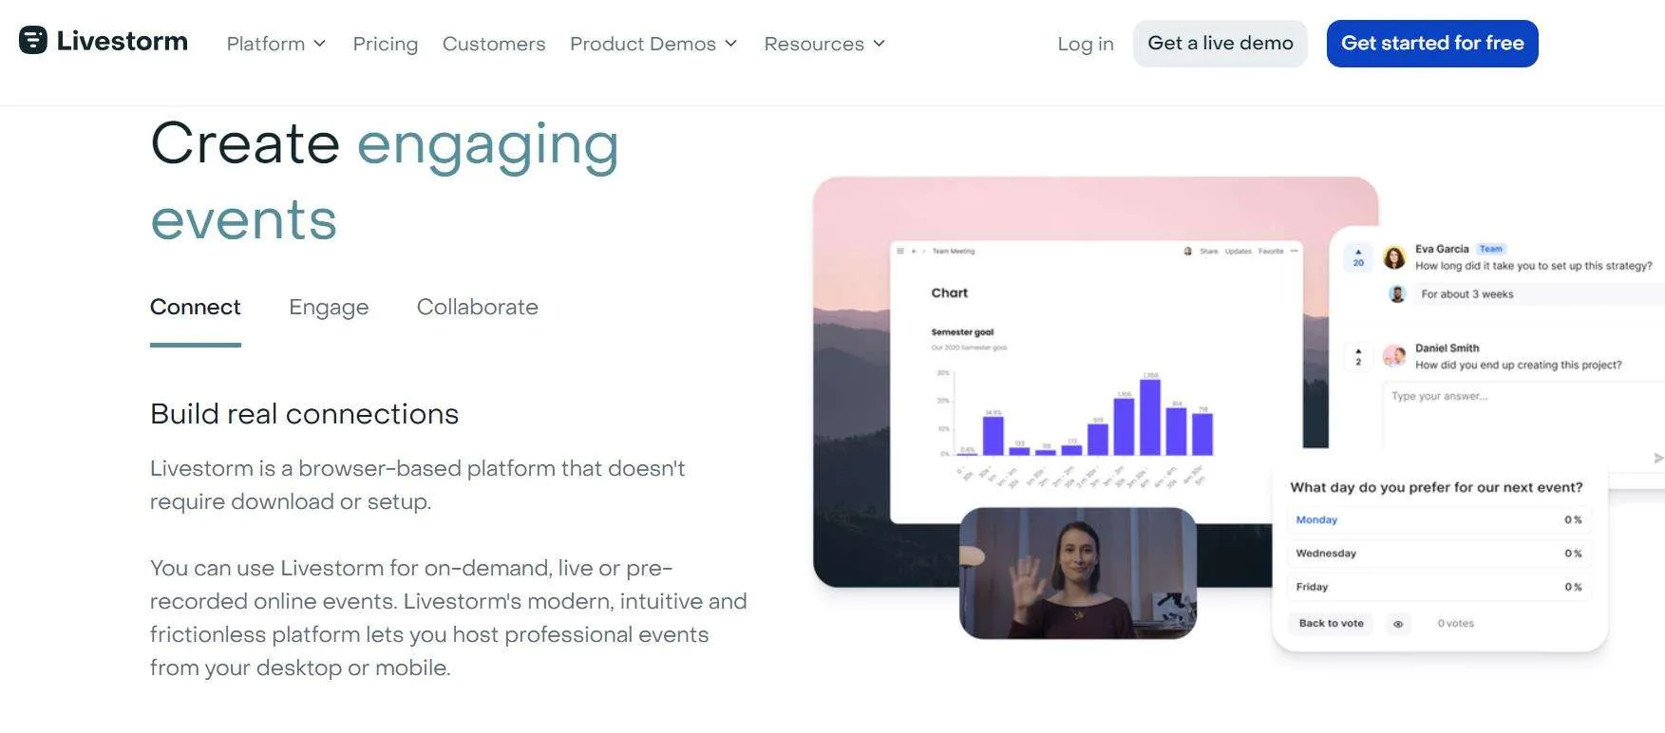Image resolution: width=1665 pixels, height=733 pixels.
Task: Select Wednesday poll option
Action: pos(1438,554)
